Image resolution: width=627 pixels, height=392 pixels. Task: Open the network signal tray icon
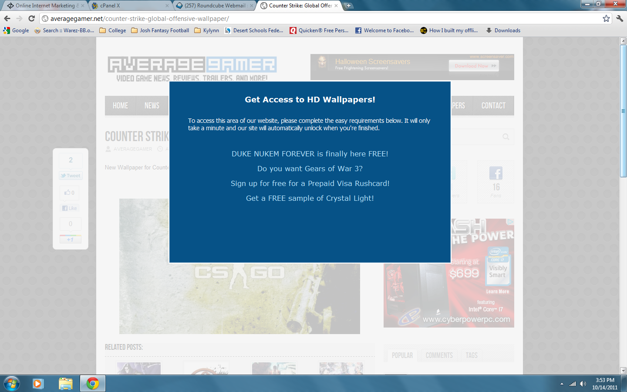point(573,384)
